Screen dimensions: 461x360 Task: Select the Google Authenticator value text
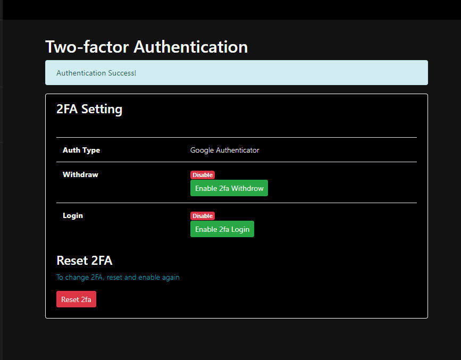click(x=224, y=150)
